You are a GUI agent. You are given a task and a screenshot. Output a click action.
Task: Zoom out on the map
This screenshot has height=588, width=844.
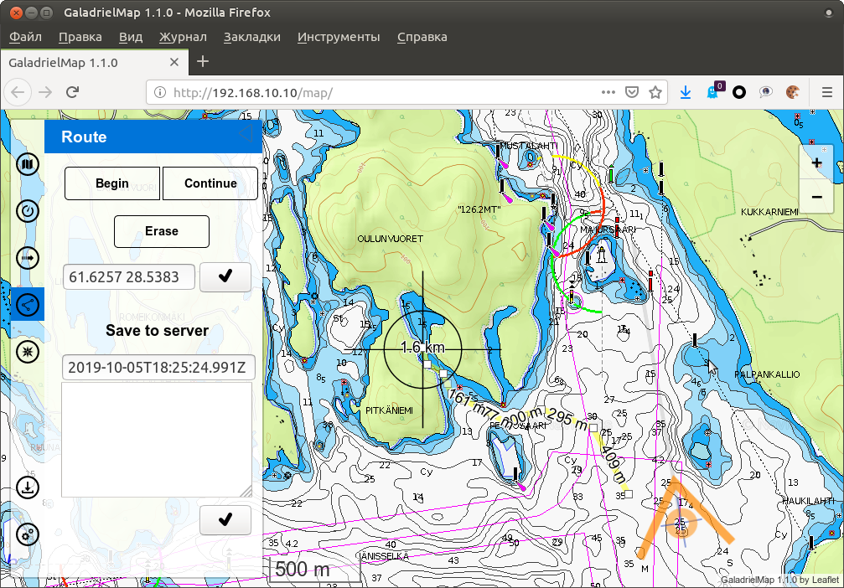click(816, 197)
